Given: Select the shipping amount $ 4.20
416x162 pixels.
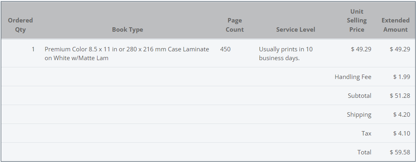Looking at the screenshot, I should [402, 115].
